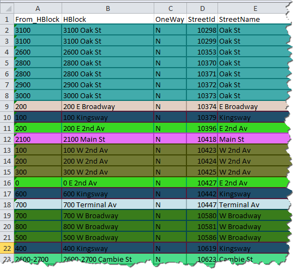Select cell with 800 W Broadway
Screen dimensions: 296x270
click(108, 226)
